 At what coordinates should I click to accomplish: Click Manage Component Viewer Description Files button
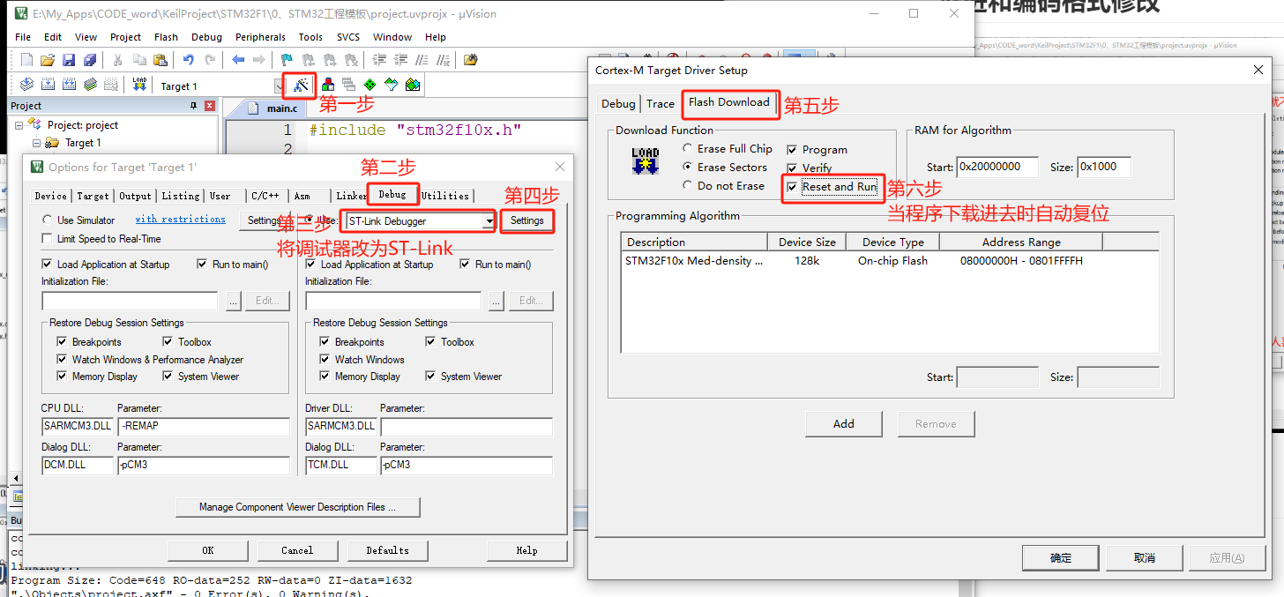click(x=298, y=507)
